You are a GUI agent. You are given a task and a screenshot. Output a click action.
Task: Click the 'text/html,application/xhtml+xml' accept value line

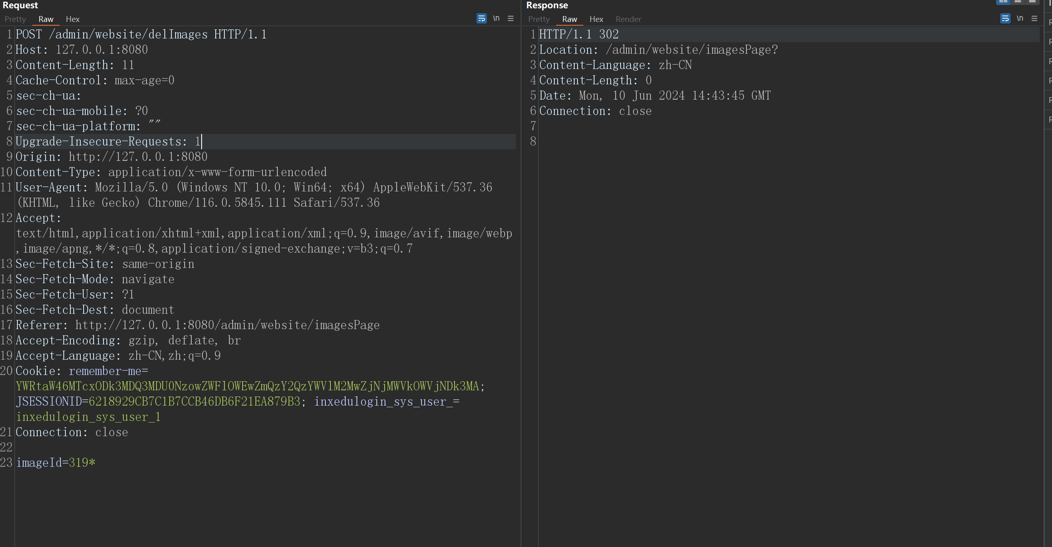coord(264,233)
